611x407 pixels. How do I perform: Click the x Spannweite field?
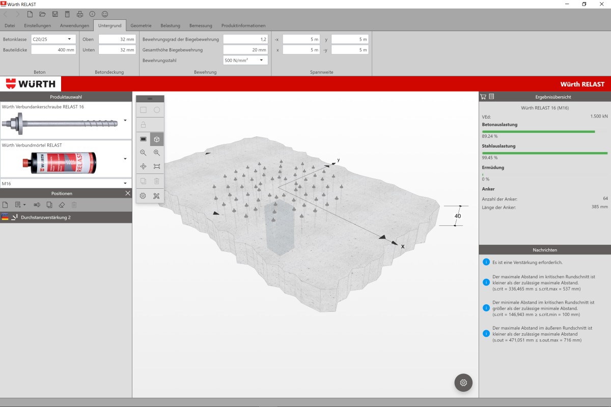click(301, 50)
